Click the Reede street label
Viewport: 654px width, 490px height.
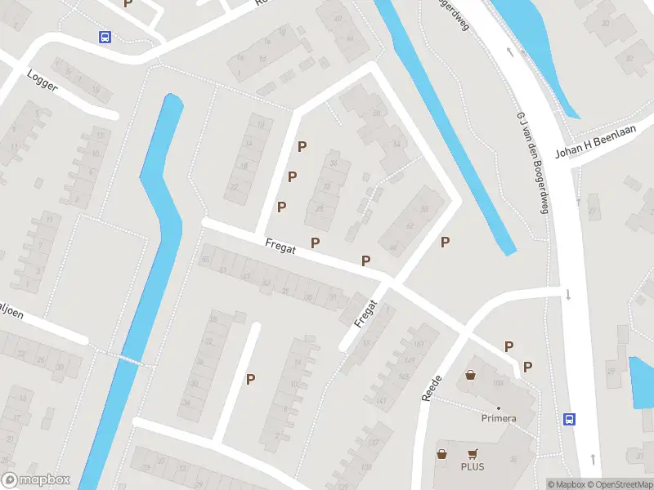(432, 389)
